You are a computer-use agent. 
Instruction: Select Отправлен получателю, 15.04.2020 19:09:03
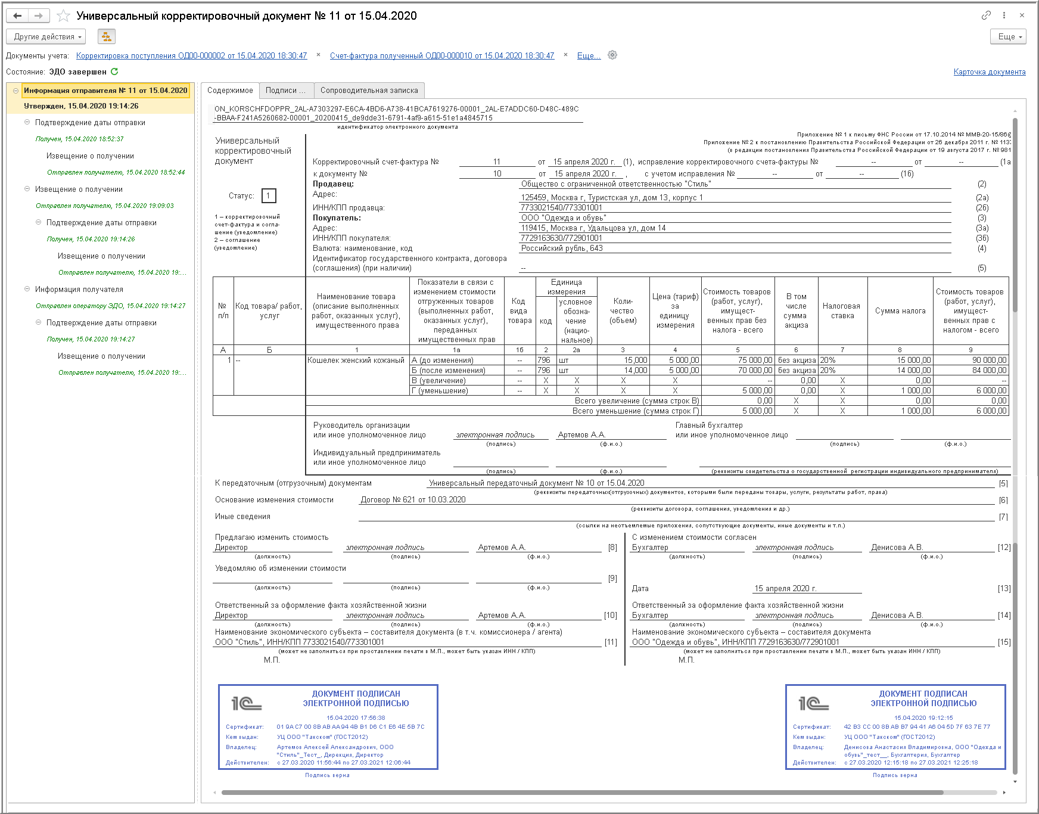[105, 206]
